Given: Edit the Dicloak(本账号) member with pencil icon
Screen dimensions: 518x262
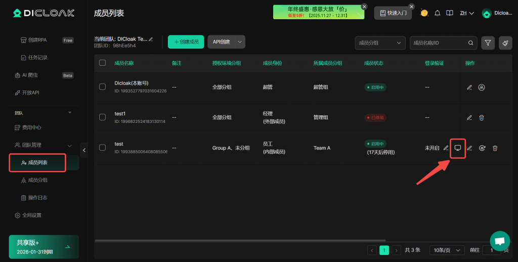Looking at the screenshot, I should [x=469, y=87].
